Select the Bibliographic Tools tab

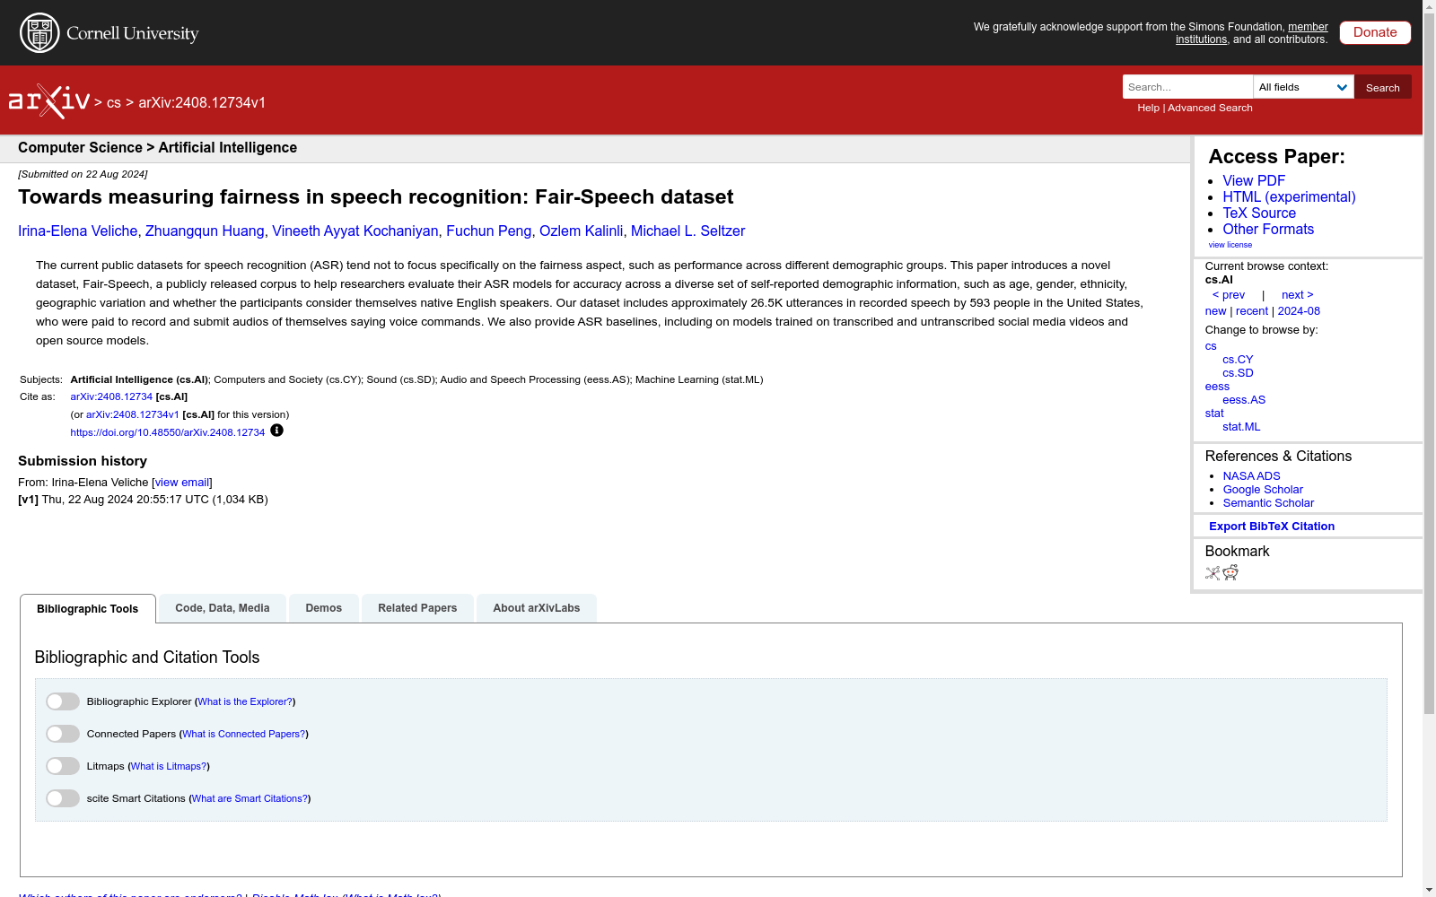click(88, 608)
